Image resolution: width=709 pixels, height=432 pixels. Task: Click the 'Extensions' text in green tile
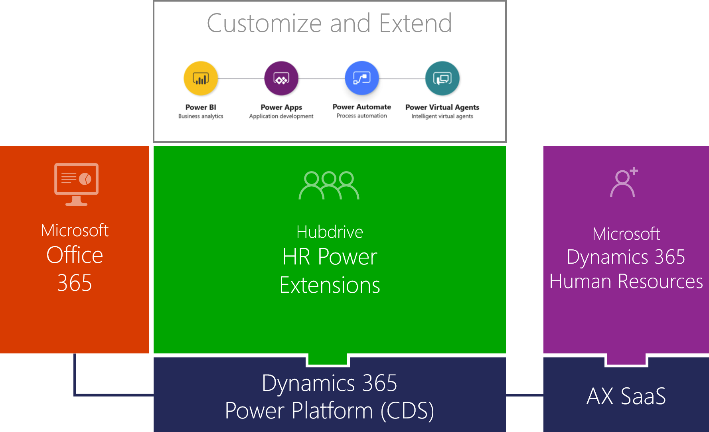click(330, 285)
